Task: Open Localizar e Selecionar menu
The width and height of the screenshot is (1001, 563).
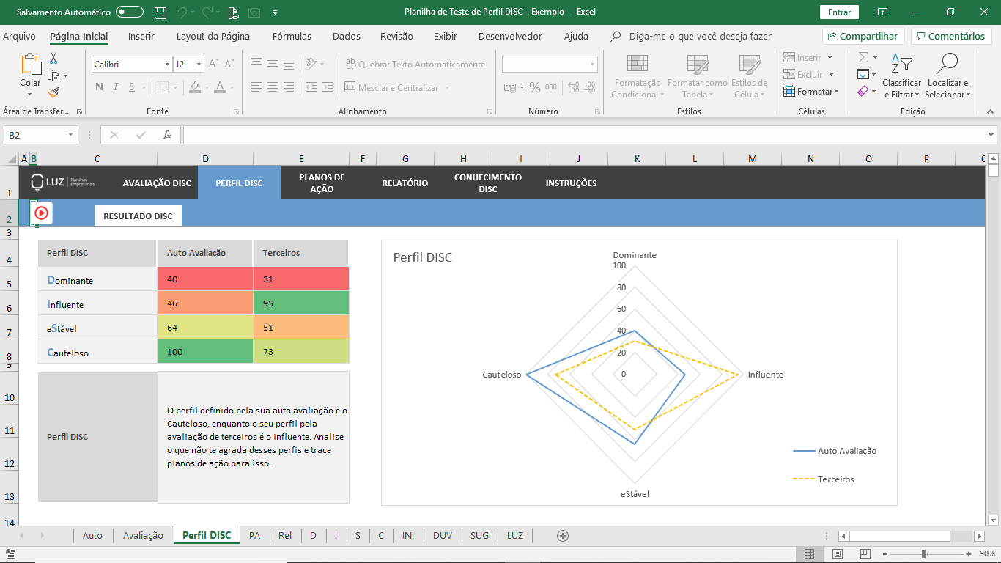Action: pyautogui.click(x=948, y=76)
